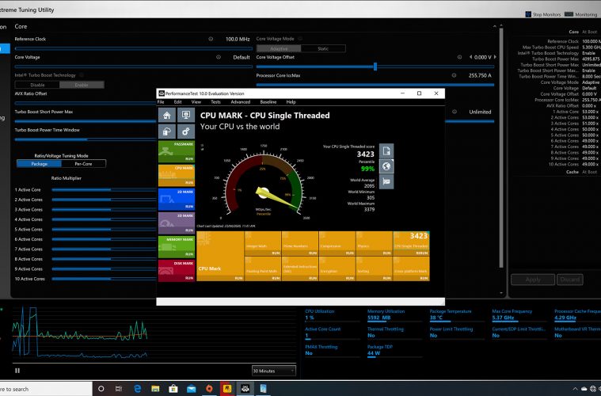Image resolution: width=601 pixels, height=396 pixels.
Task: Click the Reference Clock info icon
Action: [211, 39]
